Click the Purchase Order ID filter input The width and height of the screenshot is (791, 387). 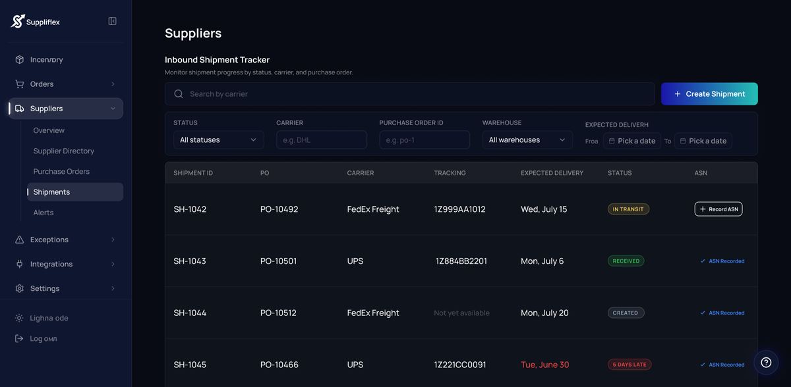click(x=425, y=140)
